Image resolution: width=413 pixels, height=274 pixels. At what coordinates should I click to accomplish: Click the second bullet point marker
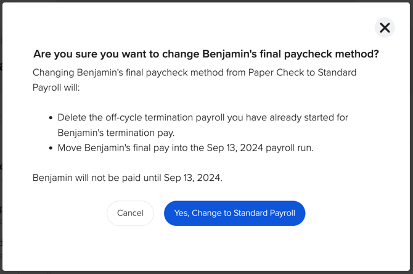tap(50, 148)
